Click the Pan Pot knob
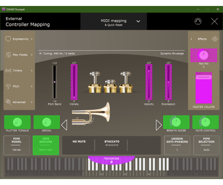 (x=204, y=55)
